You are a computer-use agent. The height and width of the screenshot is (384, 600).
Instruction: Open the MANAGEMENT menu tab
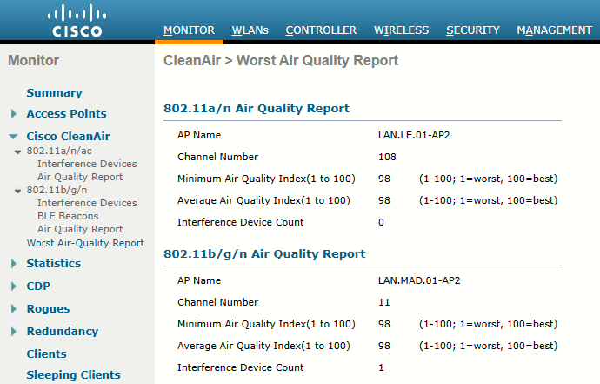coord(554,30)
